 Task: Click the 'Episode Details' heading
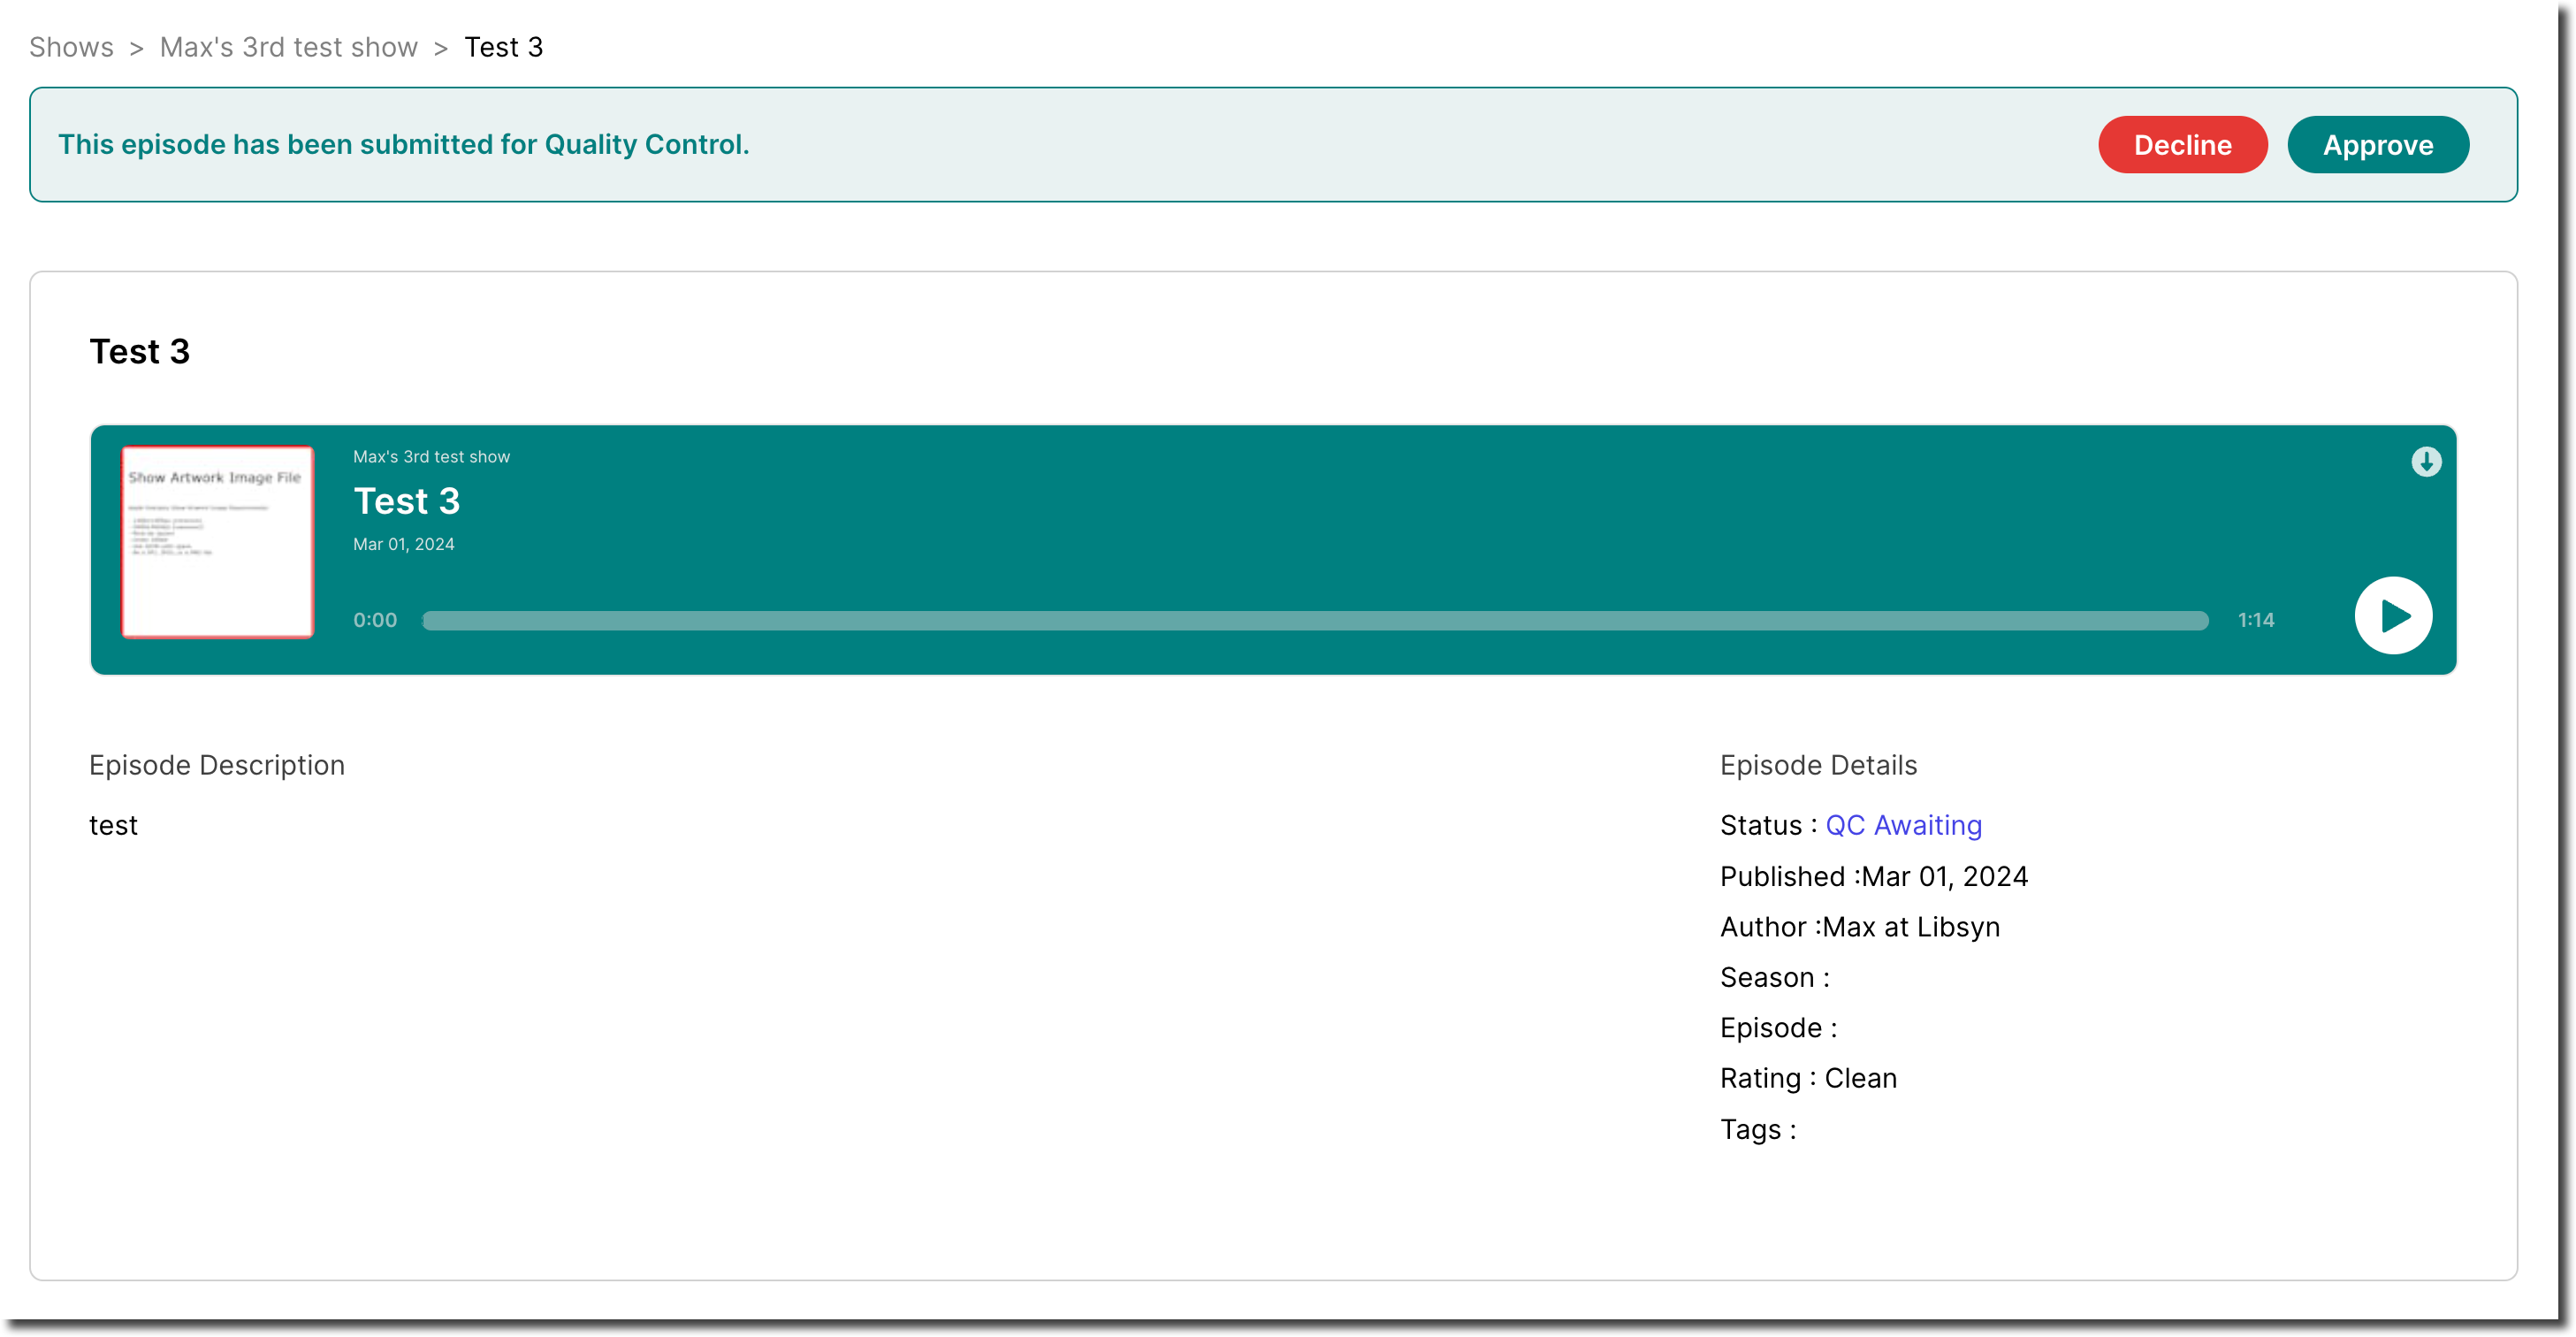pos(1818,765)
